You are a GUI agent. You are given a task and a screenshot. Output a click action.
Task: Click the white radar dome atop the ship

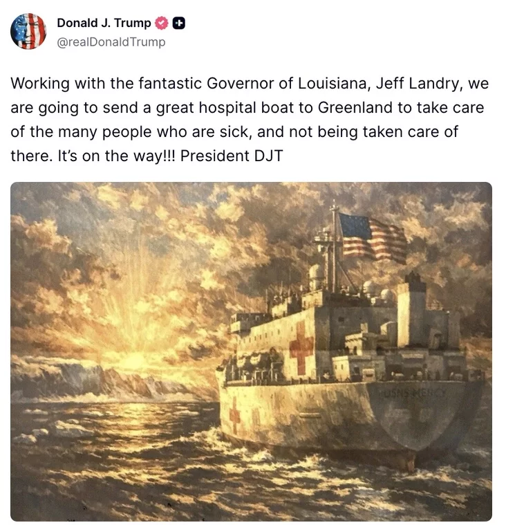point(317,273)
